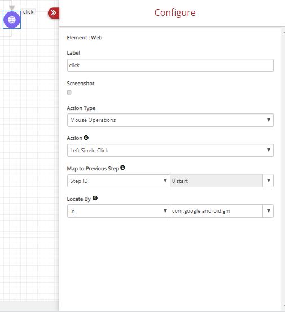The width and height of the screenshot is (285, 312).
Task: Select the purple Web globe node
Action: pyautogui.click(x=12, y=20)
